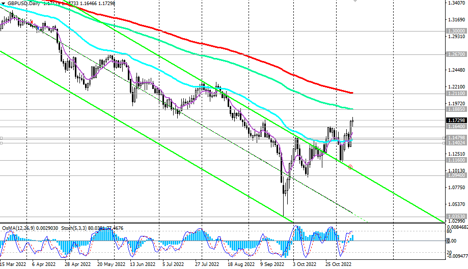Image resolution: width=468 pixels, height=269 pixels.
Task: Select the 1.09400 horizontal level label
Action: click(456, 175)
